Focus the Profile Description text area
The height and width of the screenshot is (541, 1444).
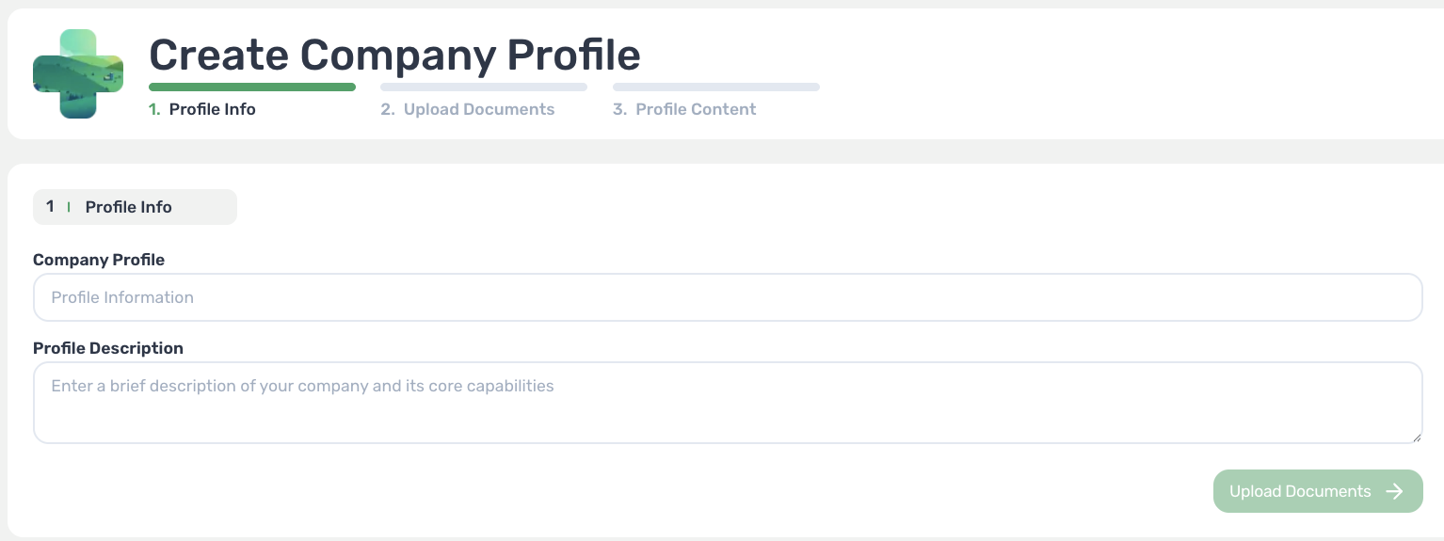pyautogui.click(x=728, y=403)
